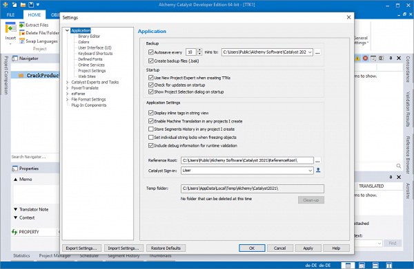
Task: Click the Extract Files icon
Action: [x=22, y=25]
